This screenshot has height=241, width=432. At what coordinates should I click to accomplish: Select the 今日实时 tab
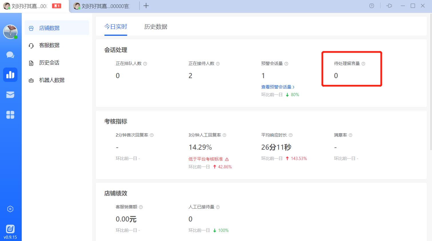[116, 27]
